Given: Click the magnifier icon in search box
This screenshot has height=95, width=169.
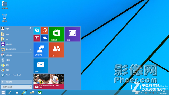Looking at the screenshot, I should click(x=30, y=87).
